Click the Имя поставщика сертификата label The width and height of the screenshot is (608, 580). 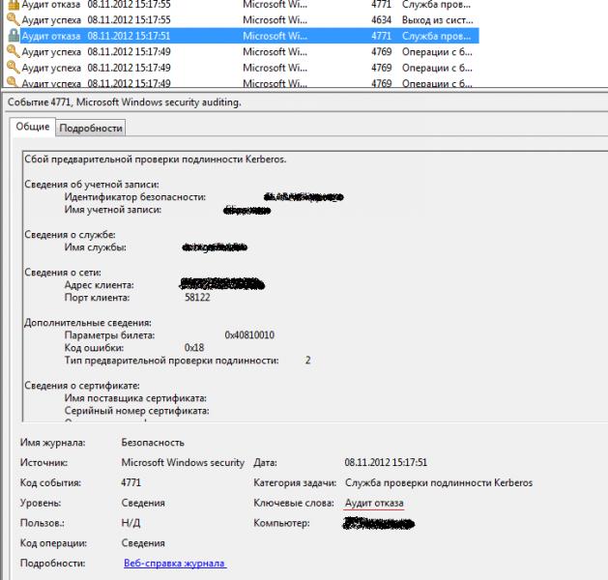click(135, 397)
